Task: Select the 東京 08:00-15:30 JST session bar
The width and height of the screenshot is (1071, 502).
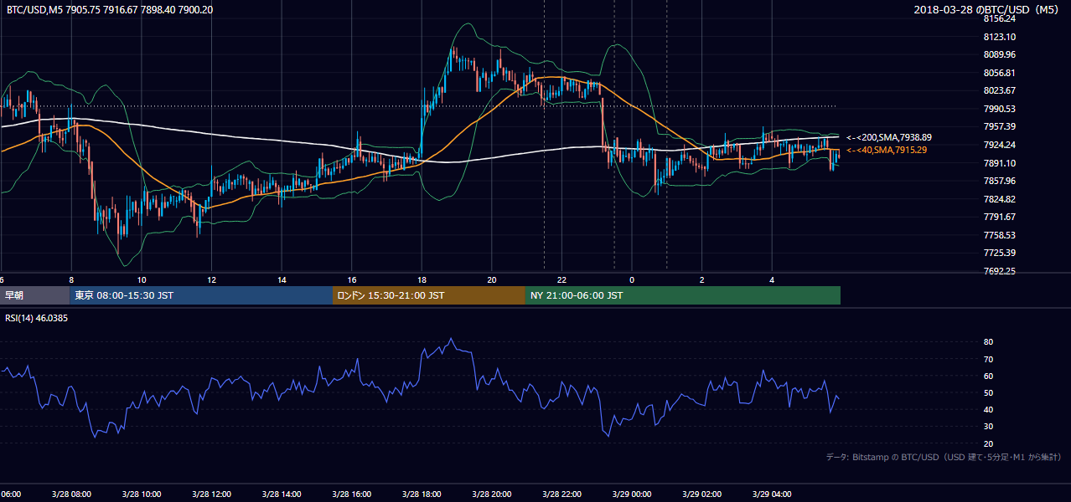Action: (201, 295)
